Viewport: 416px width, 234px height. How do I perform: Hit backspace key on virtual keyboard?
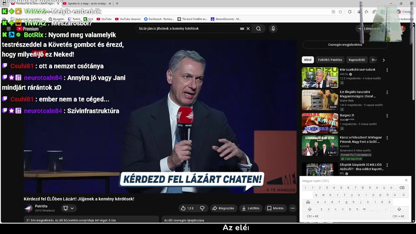point(402,188)
